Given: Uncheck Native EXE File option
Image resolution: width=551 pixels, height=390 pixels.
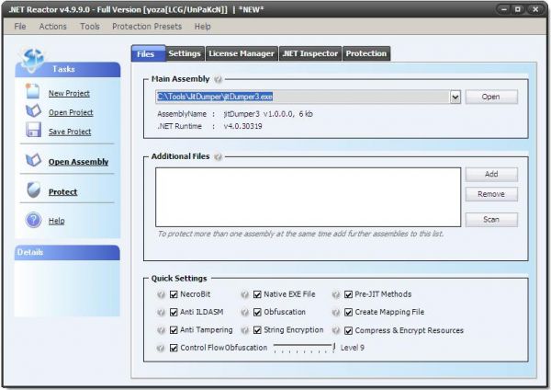Looking at the screenshot, I should (x=257, y=294).
